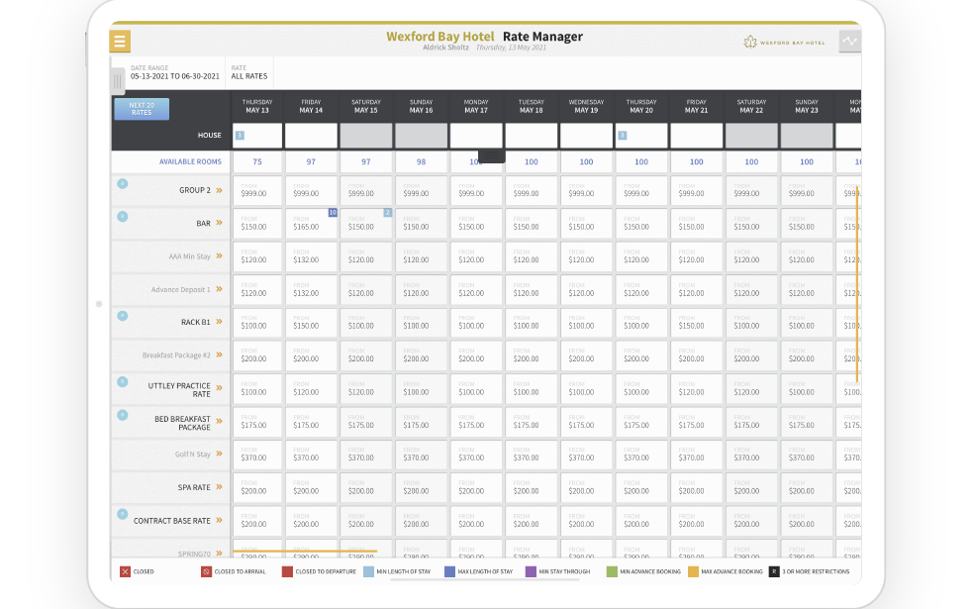Click the blue circle badge beside BAR
Image resolution: width=973 pixels, height=609 pixels.
[x=123, y=217]
